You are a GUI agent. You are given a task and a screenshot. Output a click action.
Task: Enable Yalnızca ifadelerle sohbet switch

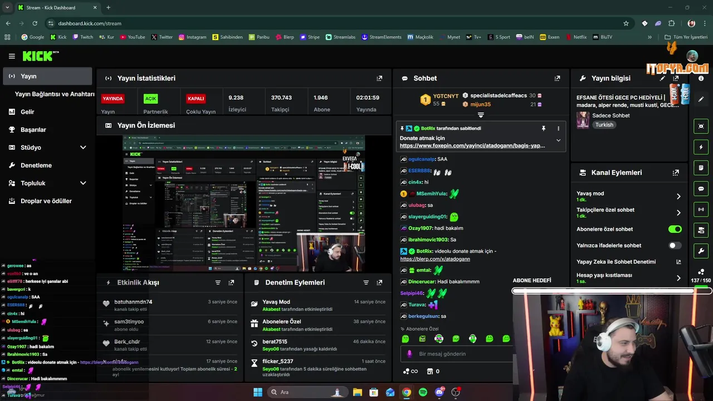[x=675, y=245]
